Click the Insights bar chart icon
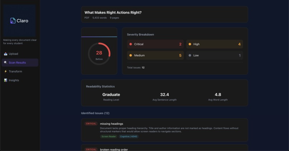 pyautogui.click(x=5, y=80)
